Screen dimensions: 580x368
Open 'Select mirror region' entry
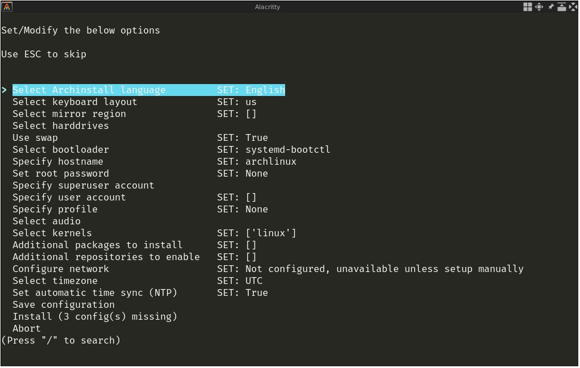point(69,114)
